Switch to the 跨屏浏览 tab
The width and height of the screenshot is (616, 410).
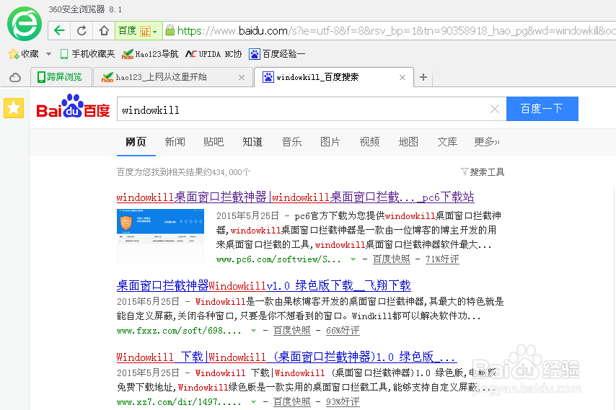pos(61,77)
